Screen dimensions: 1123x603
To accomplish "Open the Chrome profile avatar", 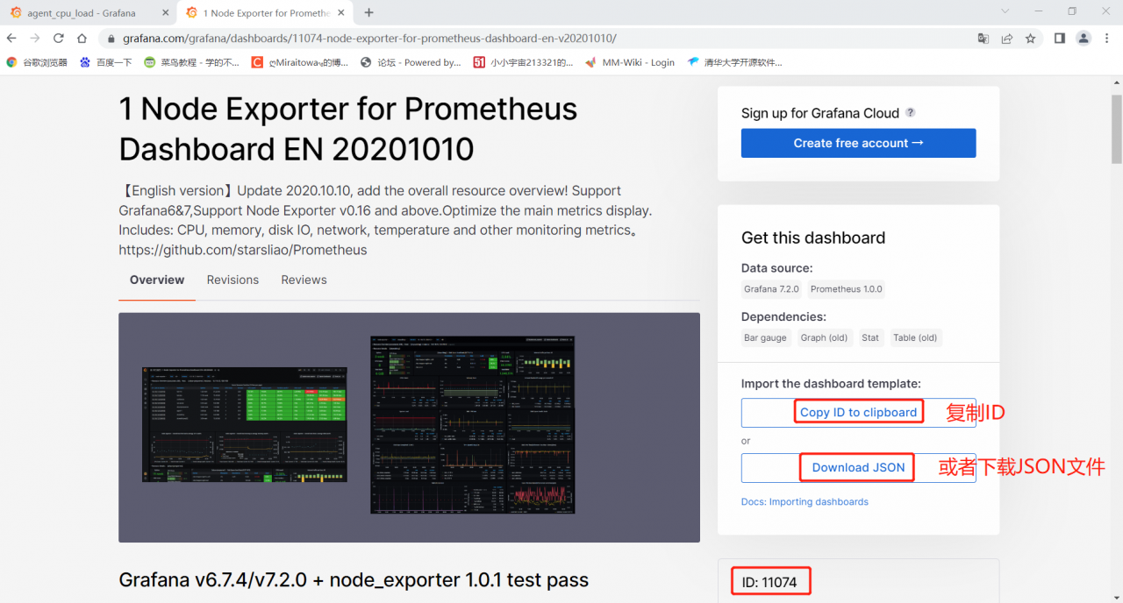I will click(x=1084, y=39).
